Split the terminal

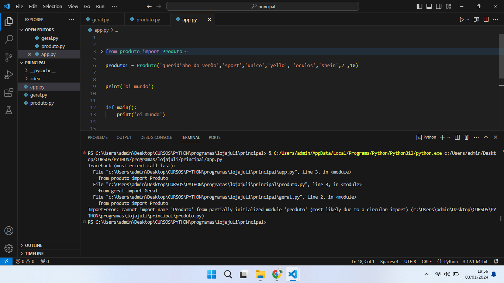(x=457, y=137)
